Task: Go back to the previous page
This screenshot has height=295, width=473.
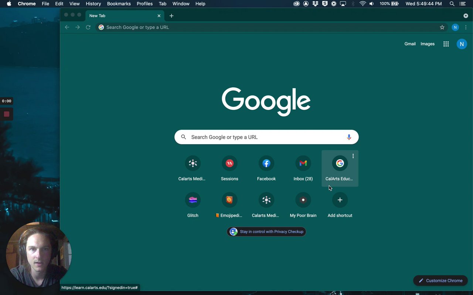Action: [x=67, y=27]
